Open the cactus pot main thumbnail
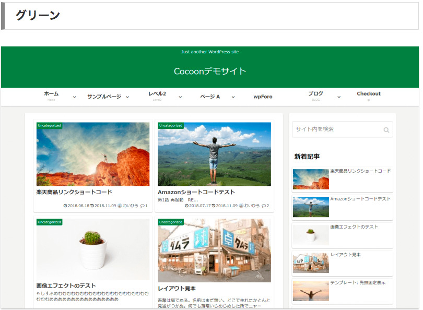The image size is (423, 310). click(93, 249)
